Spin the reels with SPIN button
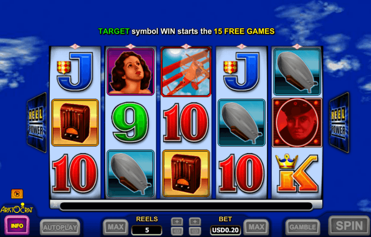371x237 pixels. click(349, 225)
